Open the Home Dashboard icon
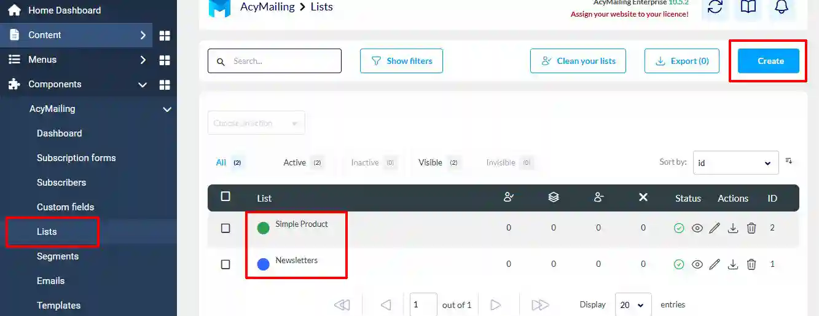 [14, 10]
